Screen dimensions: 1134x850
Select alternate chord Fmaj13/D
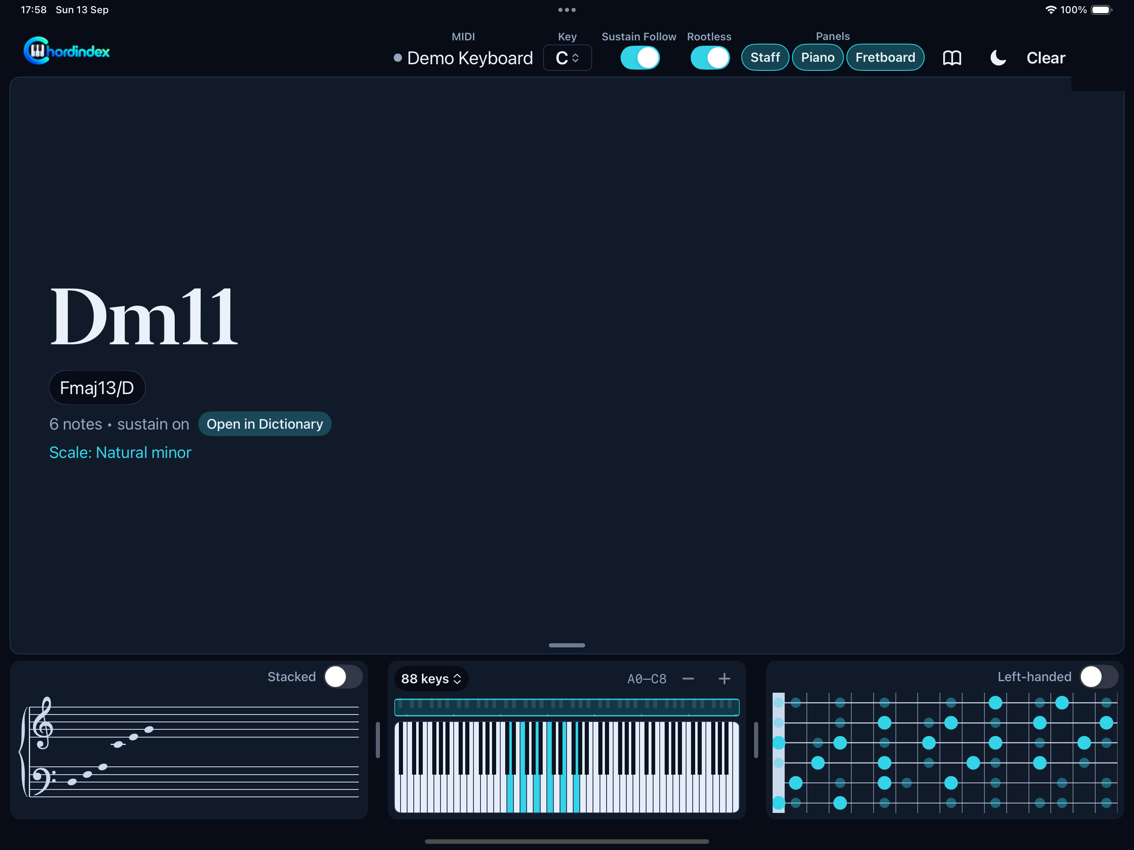(x=97, y=388)
